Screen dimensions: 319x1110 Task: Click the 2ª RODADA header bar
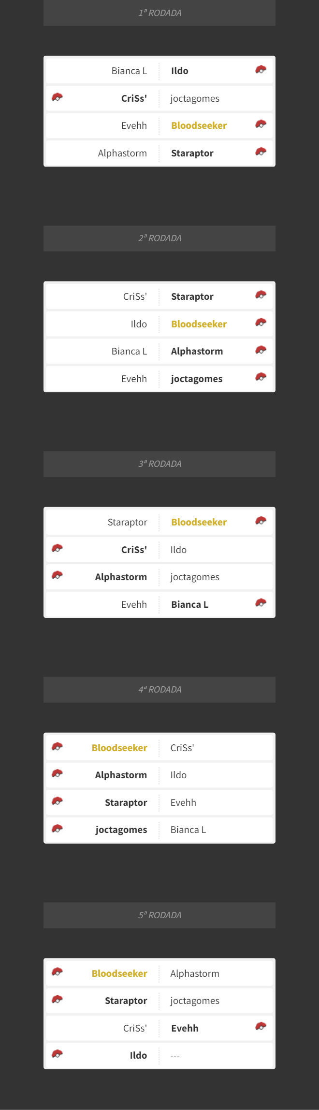(x=159, y=238)
